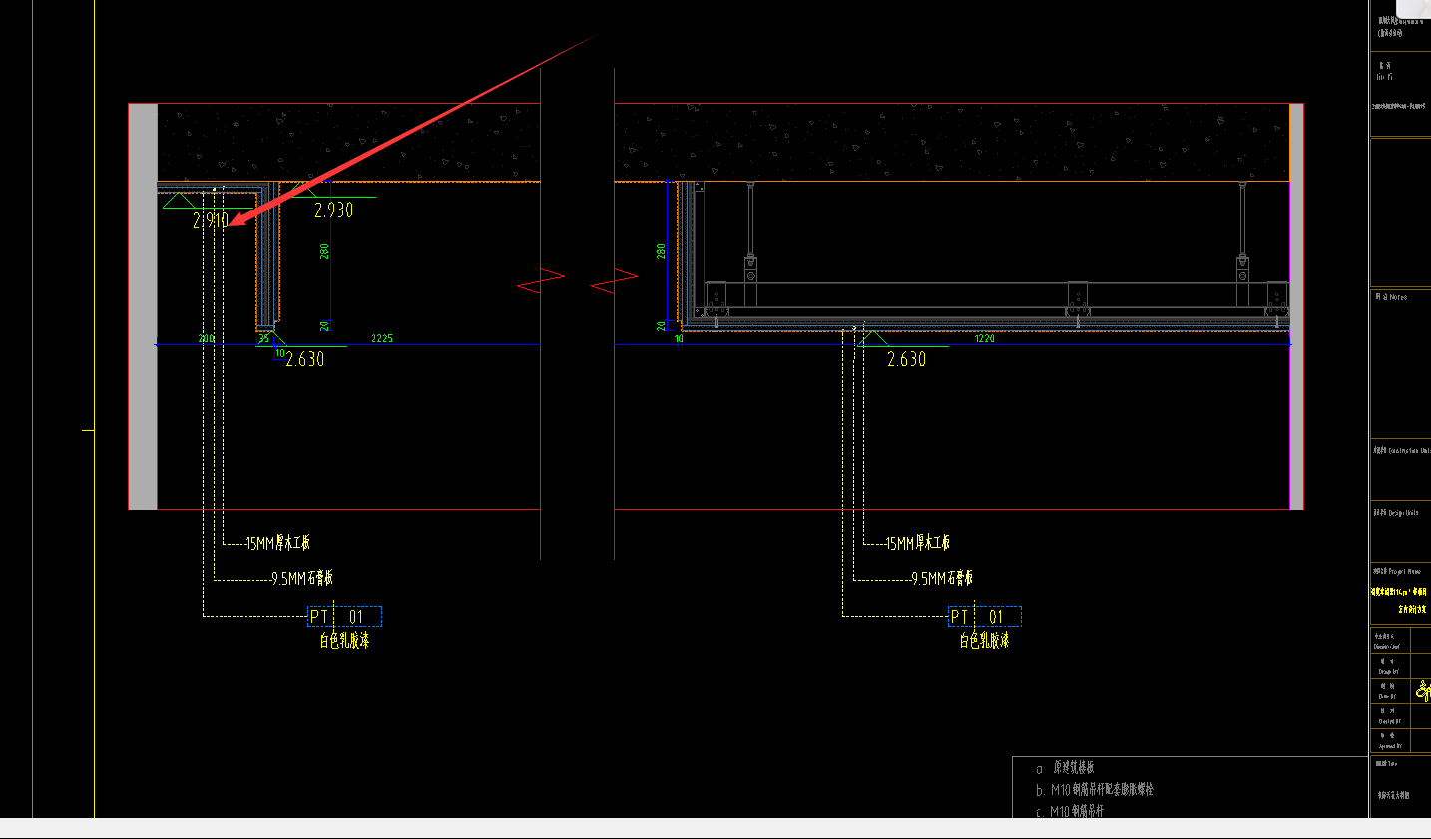This screenshot has height=839, width=1431.
Task: Pick the 10 dimension beside left 2.630
Action: click(x=280, y=353)
